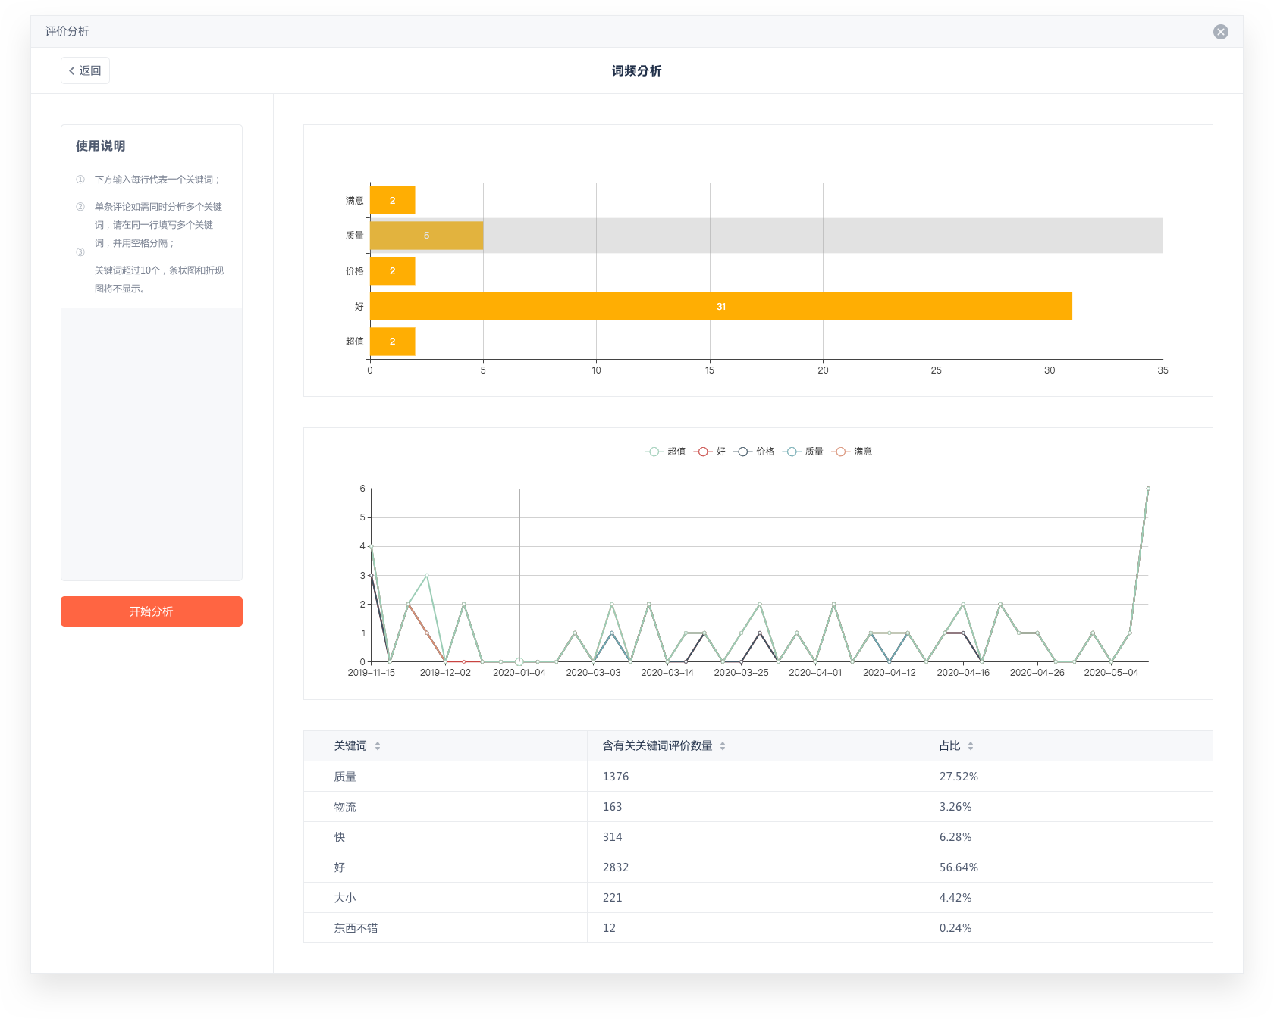
Task: Sort by 含有关关键词评价数量 column
Action: 723,746
